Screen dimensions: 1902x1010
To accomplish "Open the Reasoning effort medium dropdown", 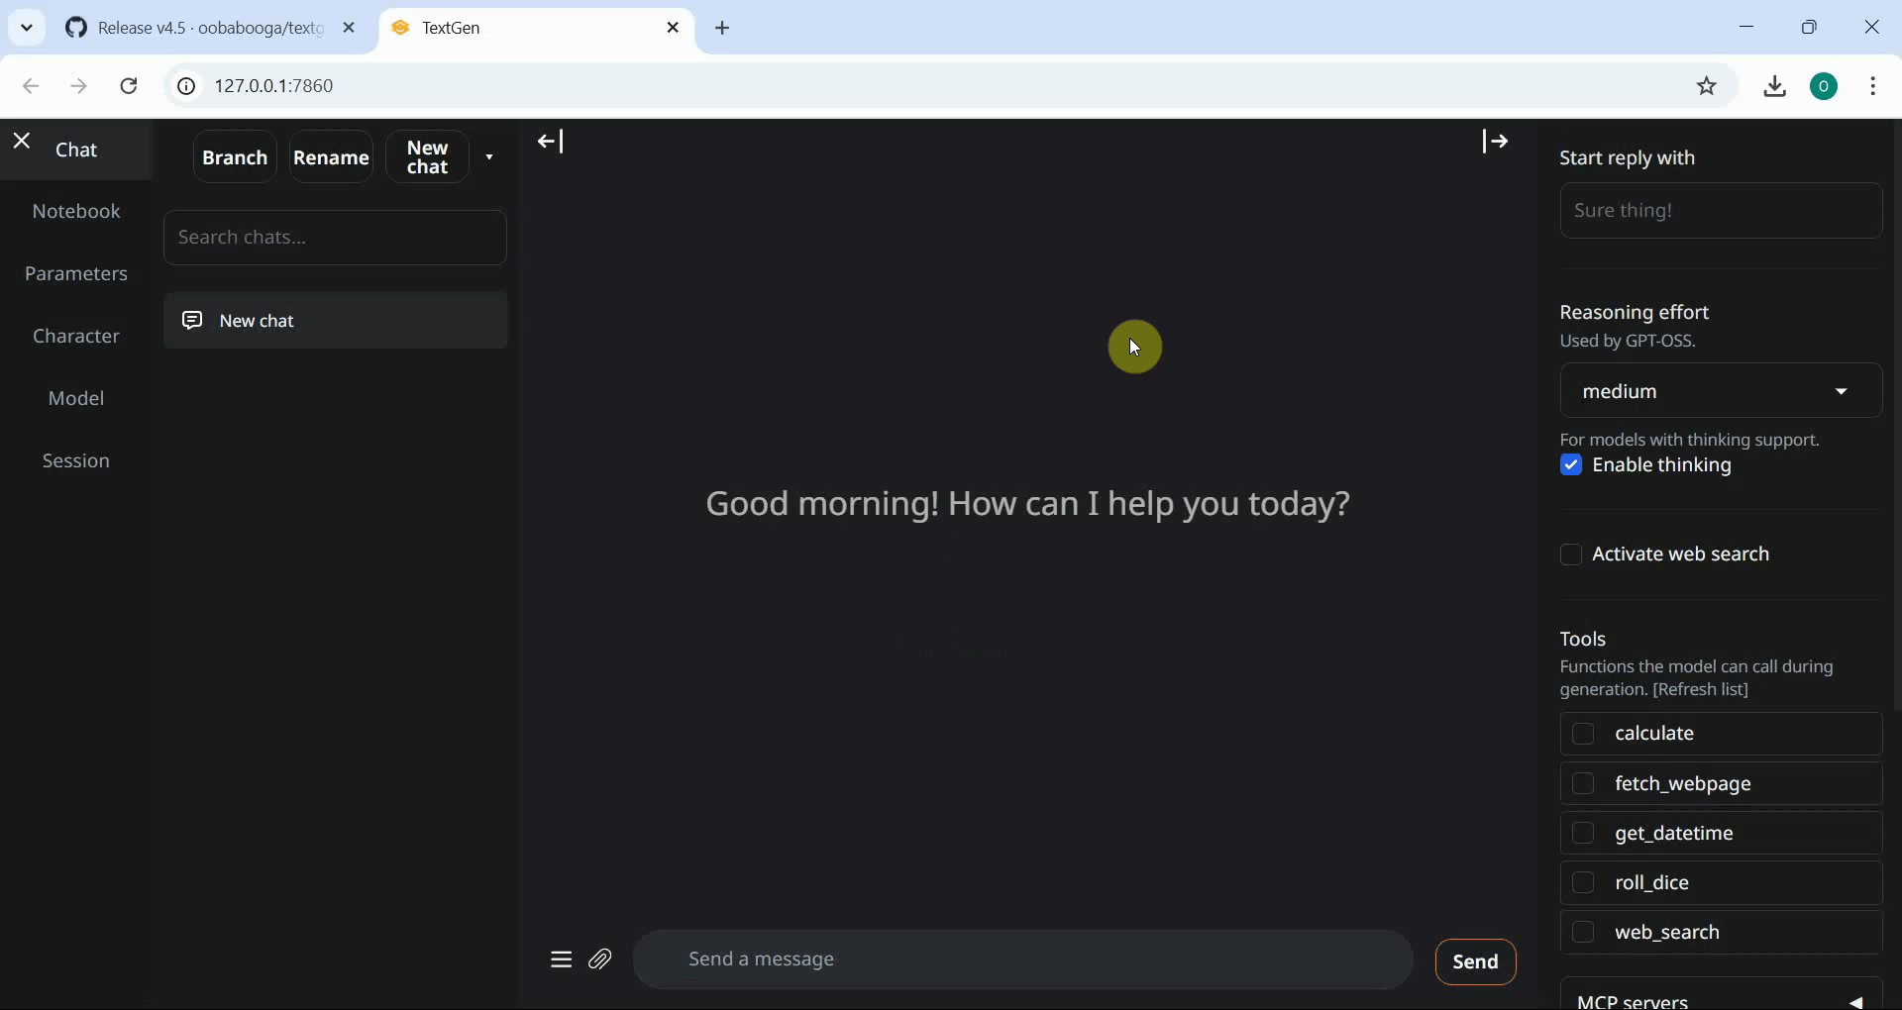I will click(1720, 391).
